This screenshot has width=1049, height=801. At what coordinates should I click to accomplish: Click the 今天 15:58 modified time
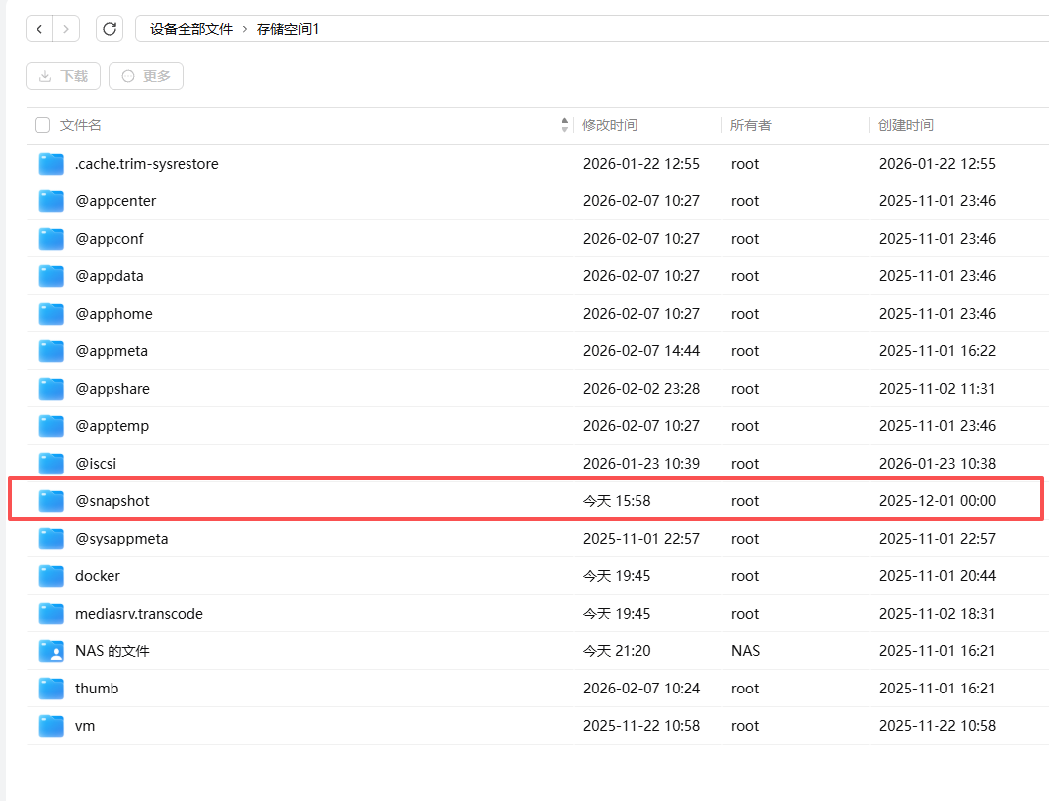(617, 501)
